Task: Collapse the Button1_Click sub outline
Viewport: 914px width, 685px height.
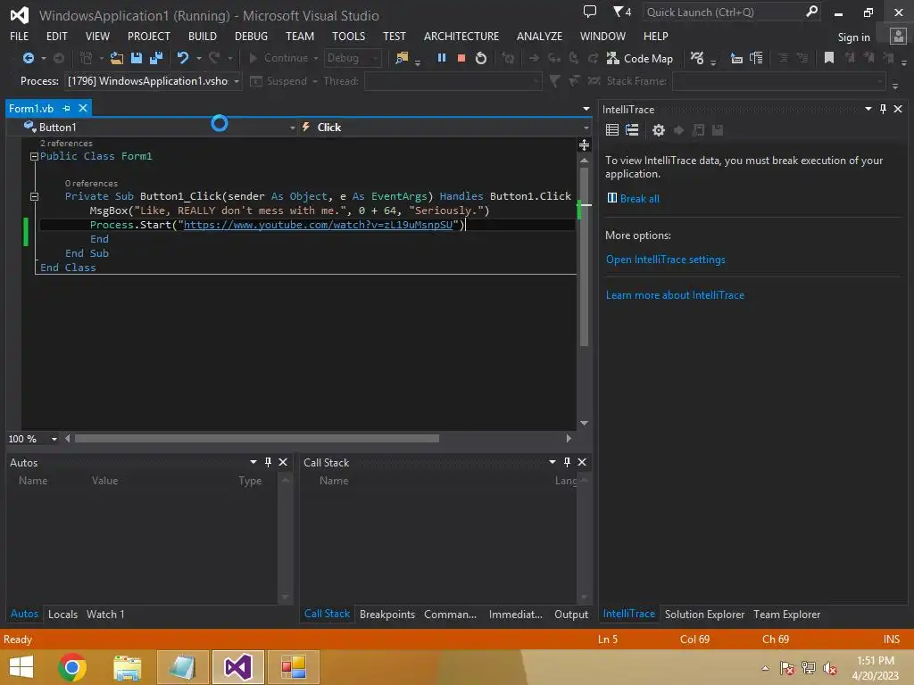Action: pyautogui.click(x=34, y=196)
